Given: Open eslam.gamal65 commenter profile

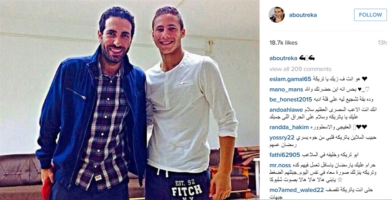Looking at the screenshot, I should click(x=290, y=79).
